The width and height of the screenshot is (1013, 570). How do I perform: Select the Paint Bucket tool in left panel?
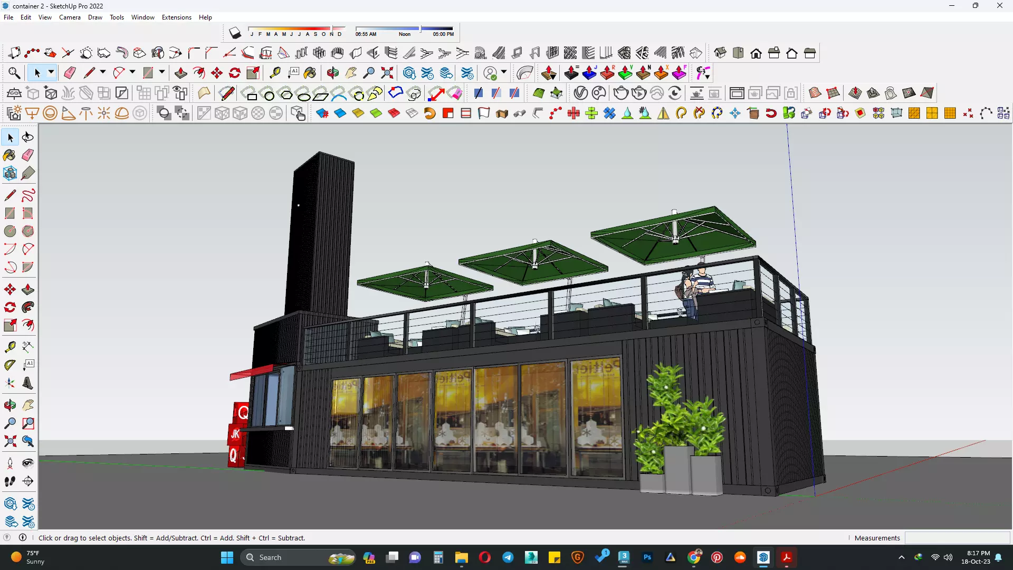pyautogui.click(x=10, y=155)
